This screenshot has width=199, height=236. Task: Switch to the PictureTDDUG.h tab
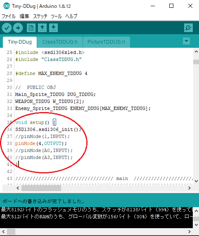[x=106, y=42]
